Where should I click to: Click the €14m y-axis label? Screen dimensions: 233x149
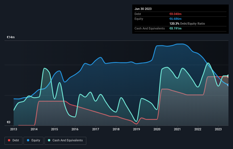point(11,37)
